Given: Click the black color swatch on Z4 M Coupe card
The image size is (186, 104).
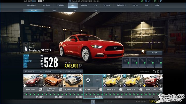Looking at the screenshot, I should (x=45, y=86).
